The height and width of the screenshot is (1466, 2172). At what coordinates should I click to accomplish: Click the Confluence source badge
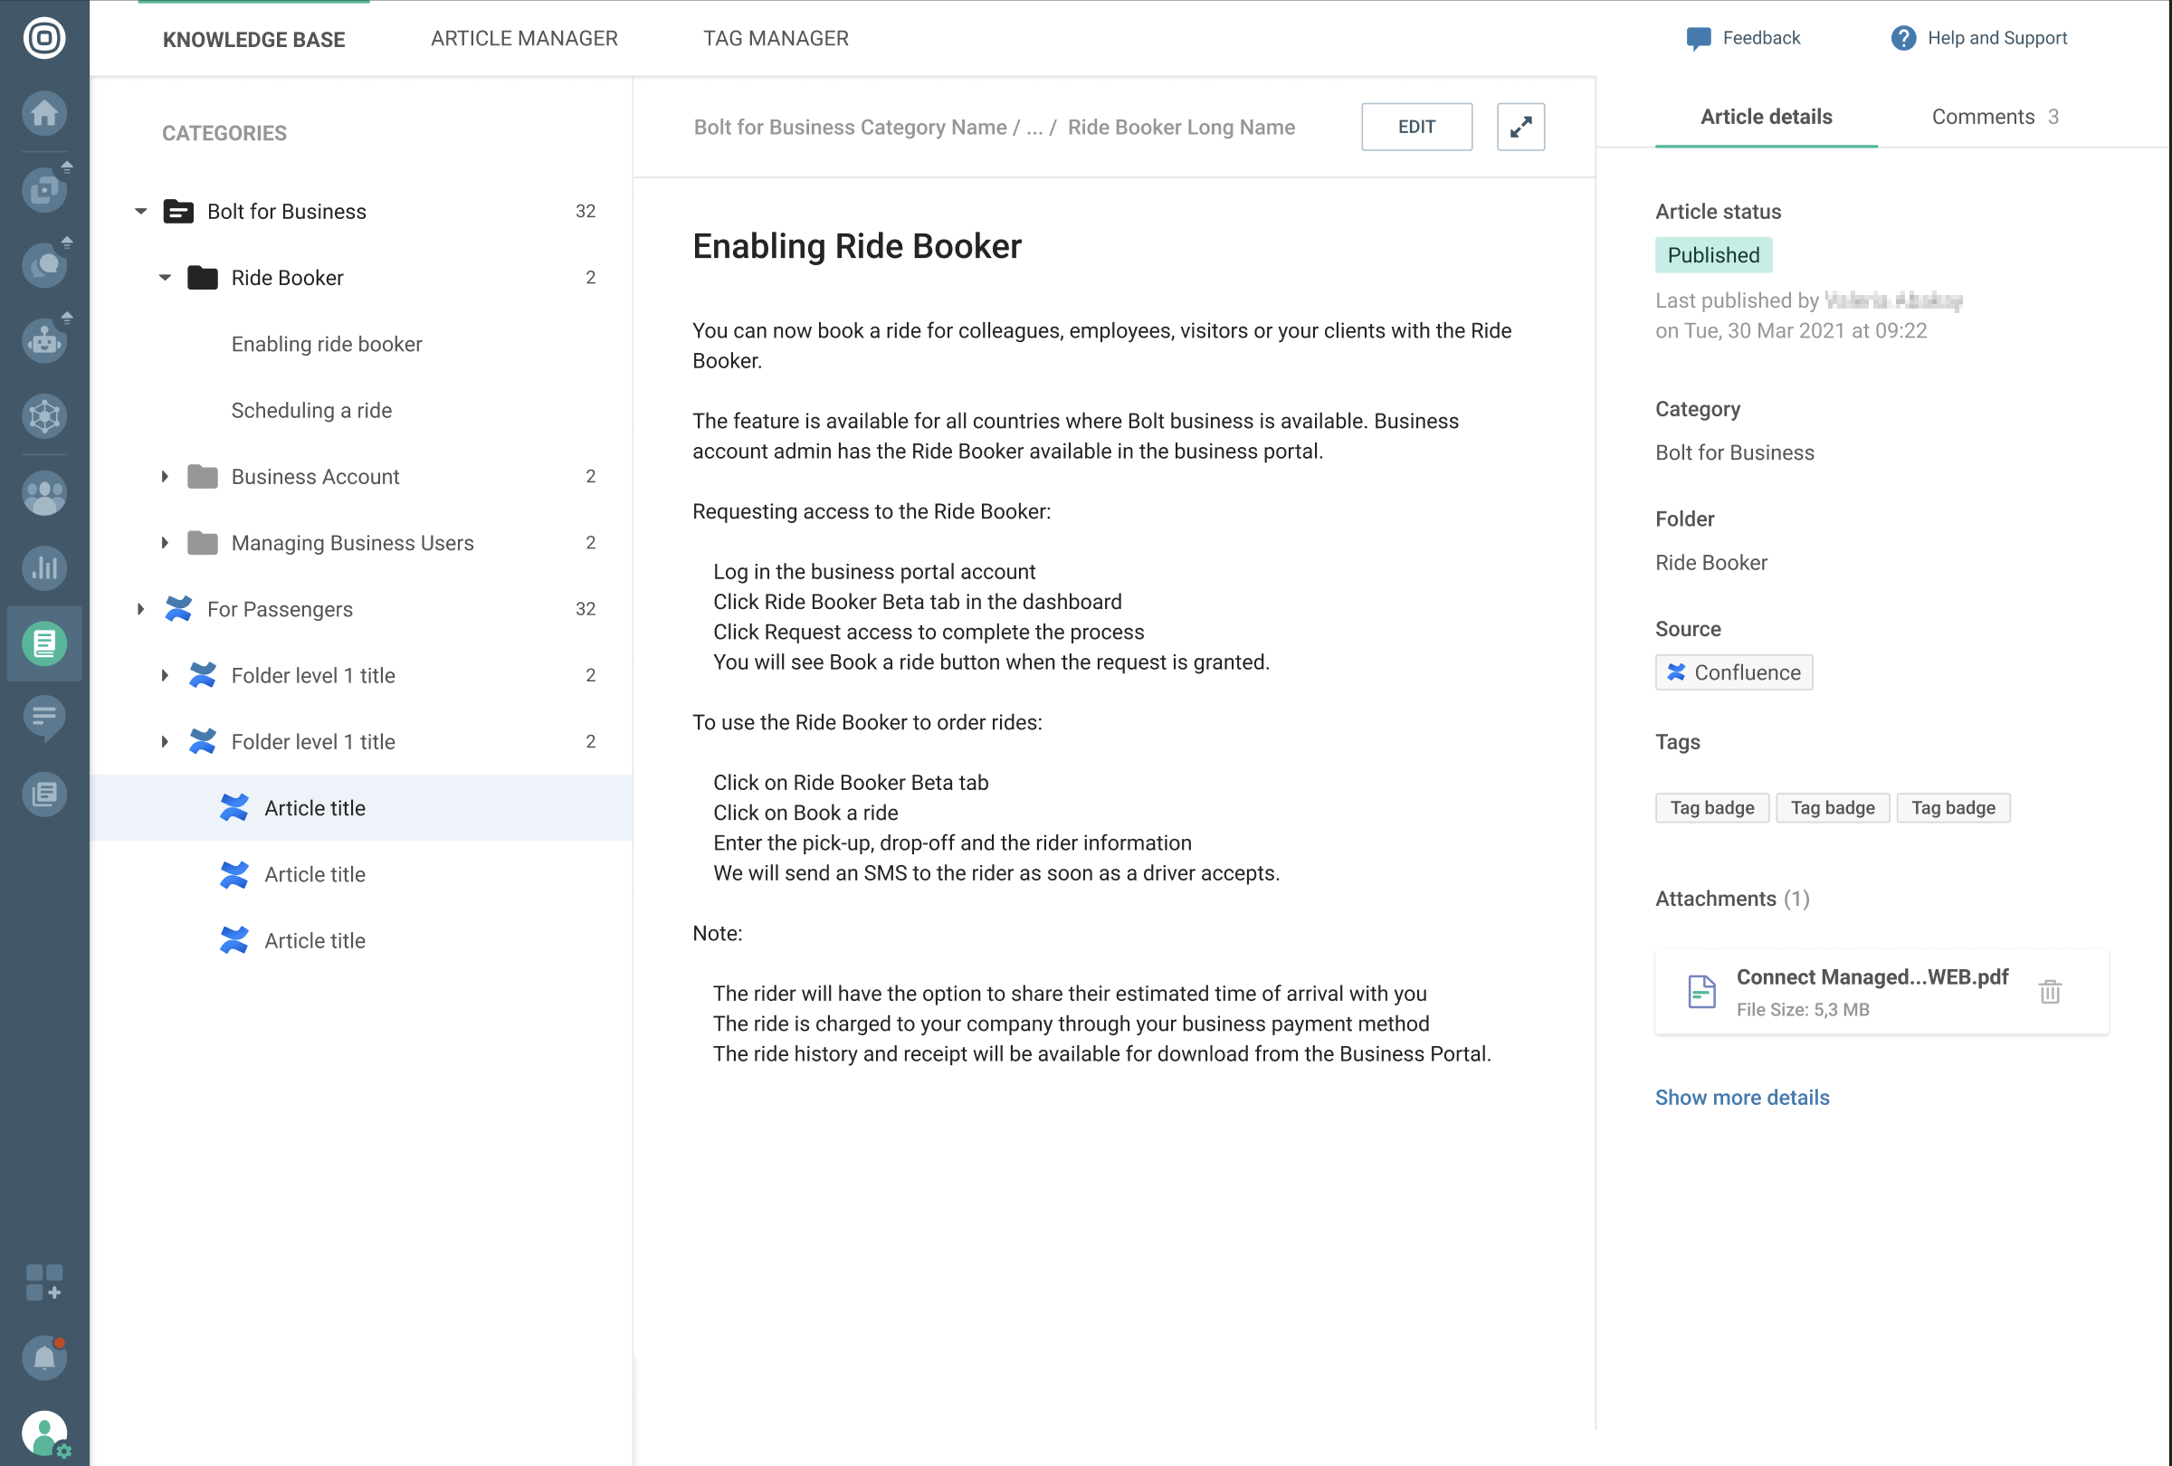coord(1733,672)
